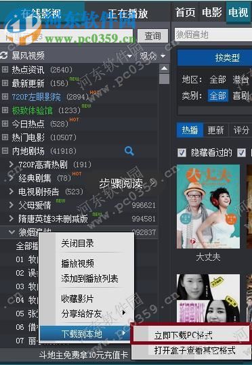Expand the 今日热点 category
Image resolution: width=252 pixels, height=365 pixels.
(x=5, y=124)
